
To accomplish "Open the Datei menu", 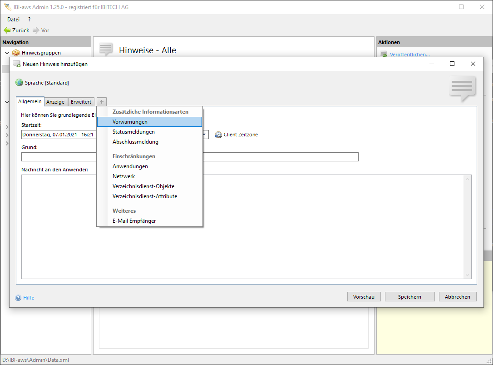I will (14, 20).
